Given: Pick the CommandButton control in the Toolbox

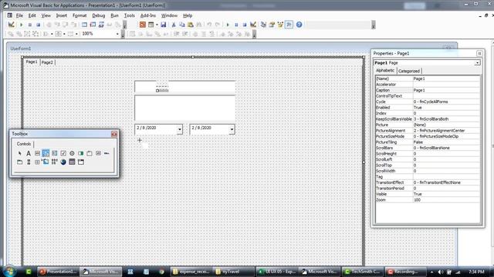Looking at the screenshot, I should (98, 153).
